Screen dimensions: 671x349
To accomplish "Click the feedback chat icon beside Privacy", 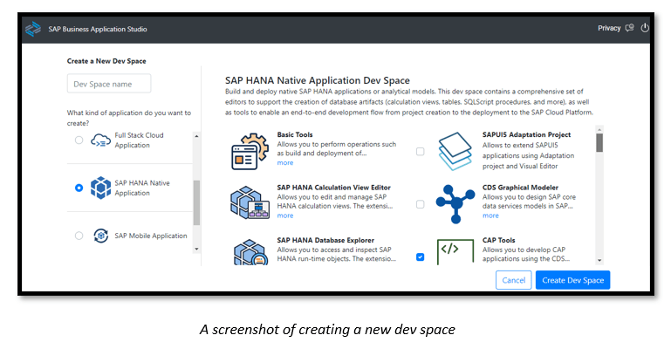I will click(x=629, y=28).
